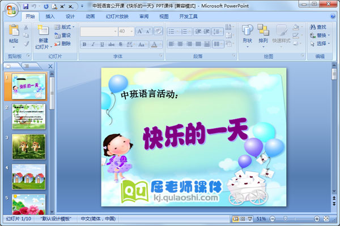Click Justify text alignment icon
The image size is (340, 226).
(x=198, y=44)
